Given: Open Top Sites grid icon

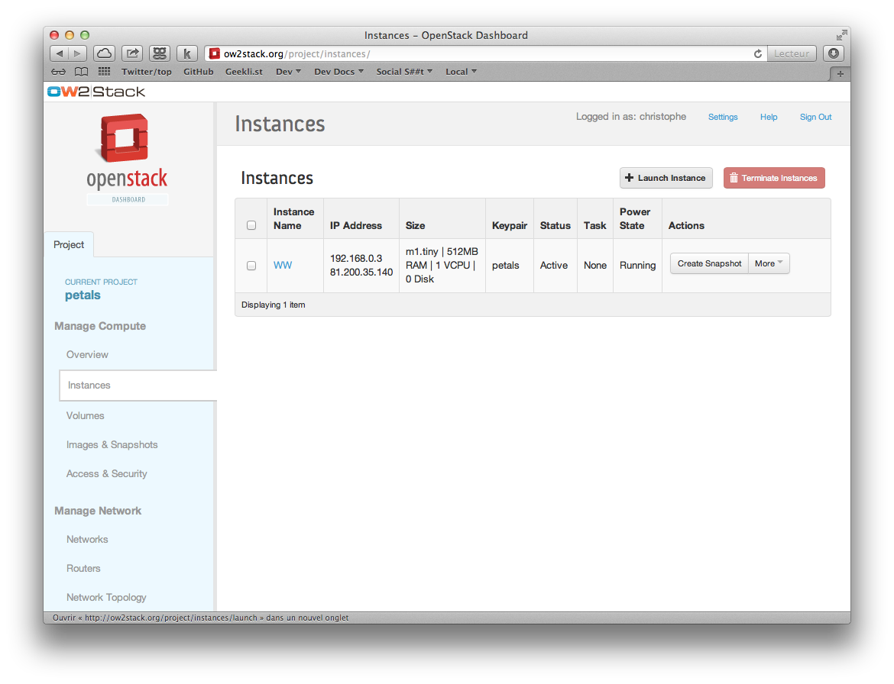Looking at the screenshot, I should pos(105,72).
